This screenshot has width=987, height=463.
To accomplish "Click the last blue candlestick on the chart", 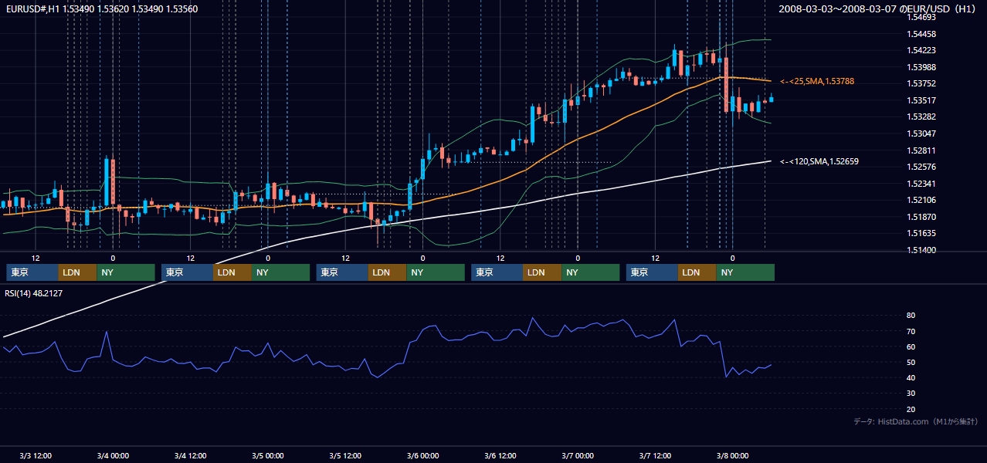I will (772, 98).
